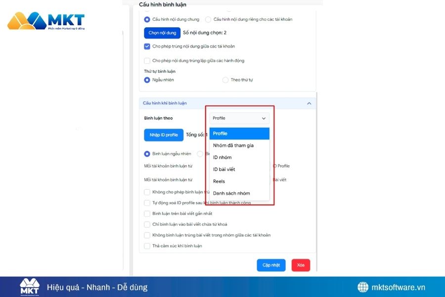Screen dimensions: 445x297
Task: Collapse the Cấu hình khi bình luận section
Action: pos(309,103)
